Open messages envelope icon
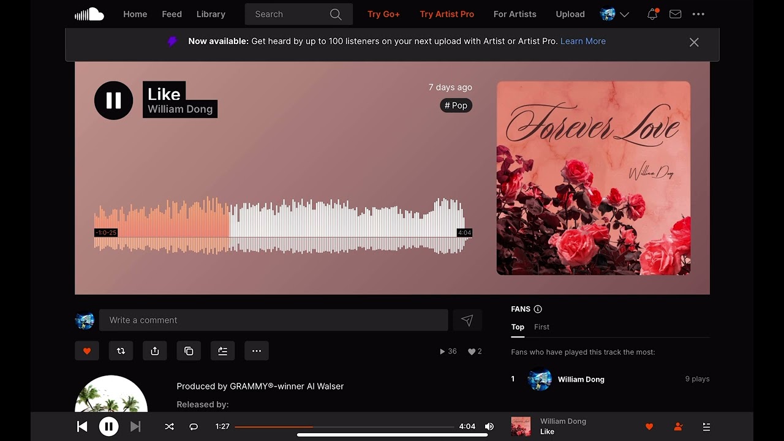784x441 pixels. (675, 14)
